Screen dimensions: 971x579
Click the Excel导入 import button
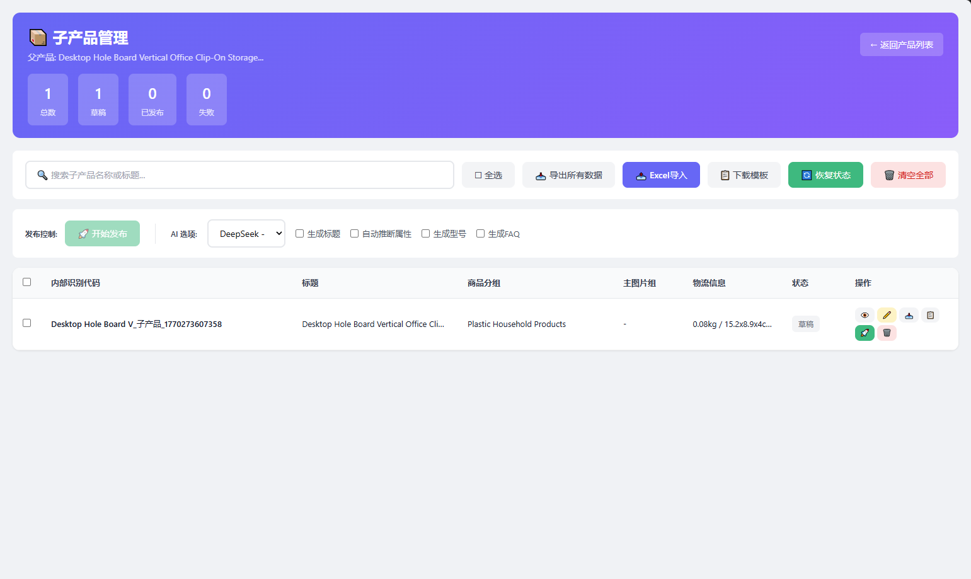click(661, 175)
